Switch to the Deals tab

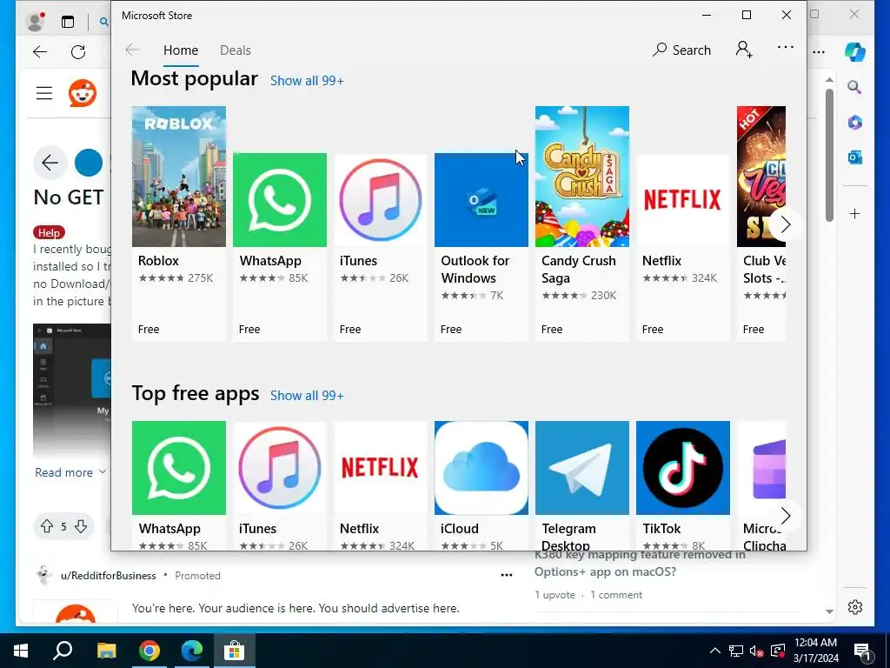coord(236,50)
